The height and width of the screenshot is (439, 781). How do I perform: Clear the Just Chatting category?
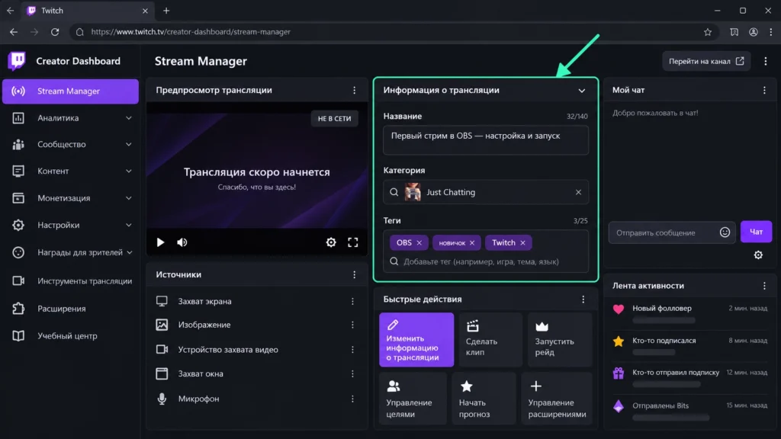[578, 192]
